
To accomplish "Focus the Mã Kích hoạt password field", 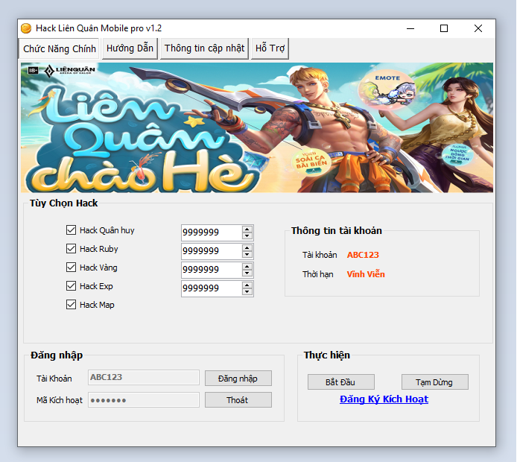I will [144, 400].
